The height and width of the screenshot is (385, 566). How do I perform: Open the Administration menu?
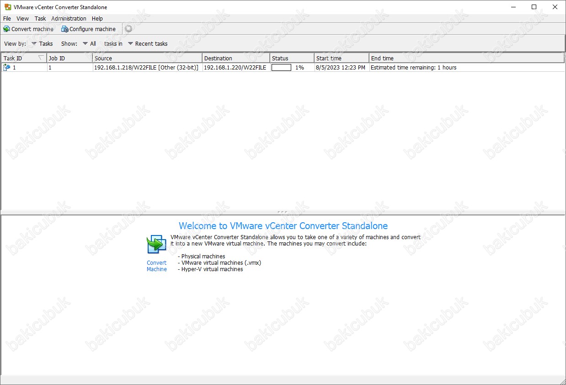click(69, 19)
